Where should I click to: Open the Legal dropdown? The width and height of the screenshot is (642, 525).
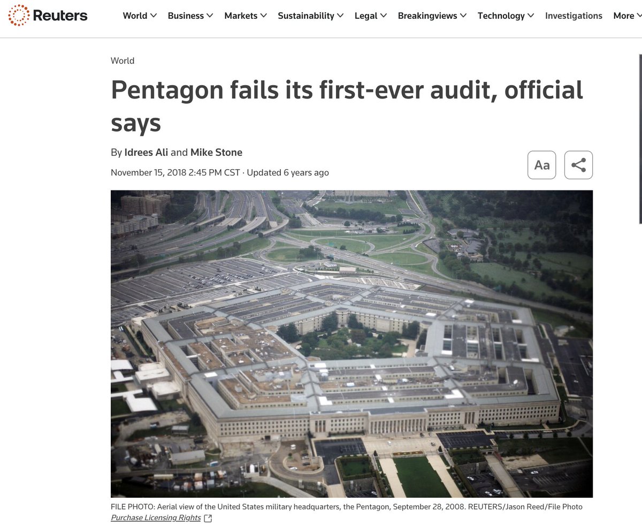pyautogui.click(x=371, y=16)
